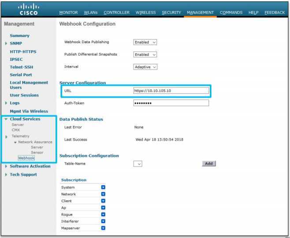Select Telemetry tree item
290x238 pixels.
pyautogui.click(x=21, y=136)
